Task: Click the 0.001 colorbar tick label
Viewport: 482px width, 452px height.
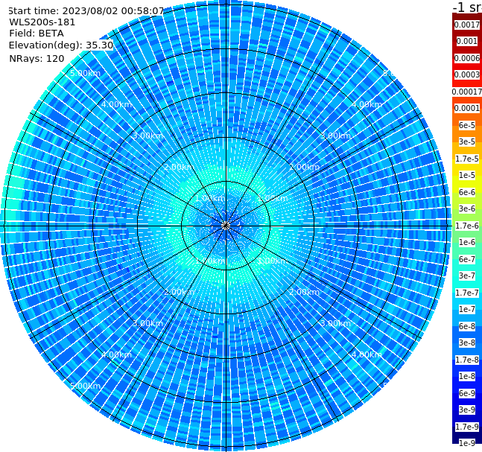Action: 467,41
